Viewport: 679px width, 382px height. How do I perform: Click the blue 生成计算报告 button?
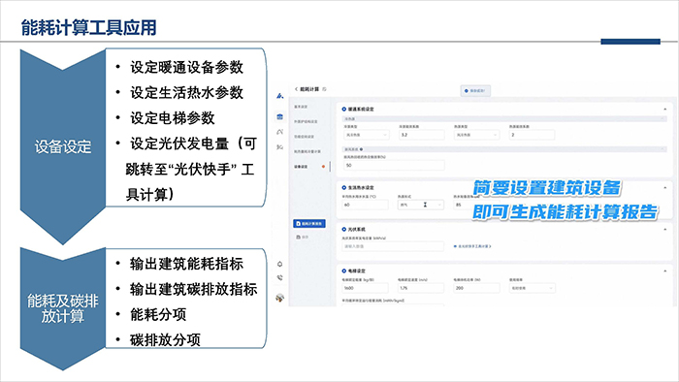(x=309, y=224)
